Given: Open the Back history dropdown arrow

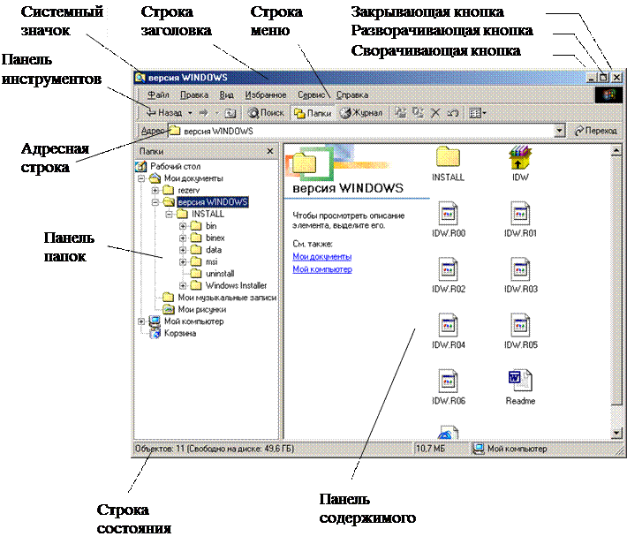Looking at the screenshot, I should pyautogui.click(x=191, y=113).
